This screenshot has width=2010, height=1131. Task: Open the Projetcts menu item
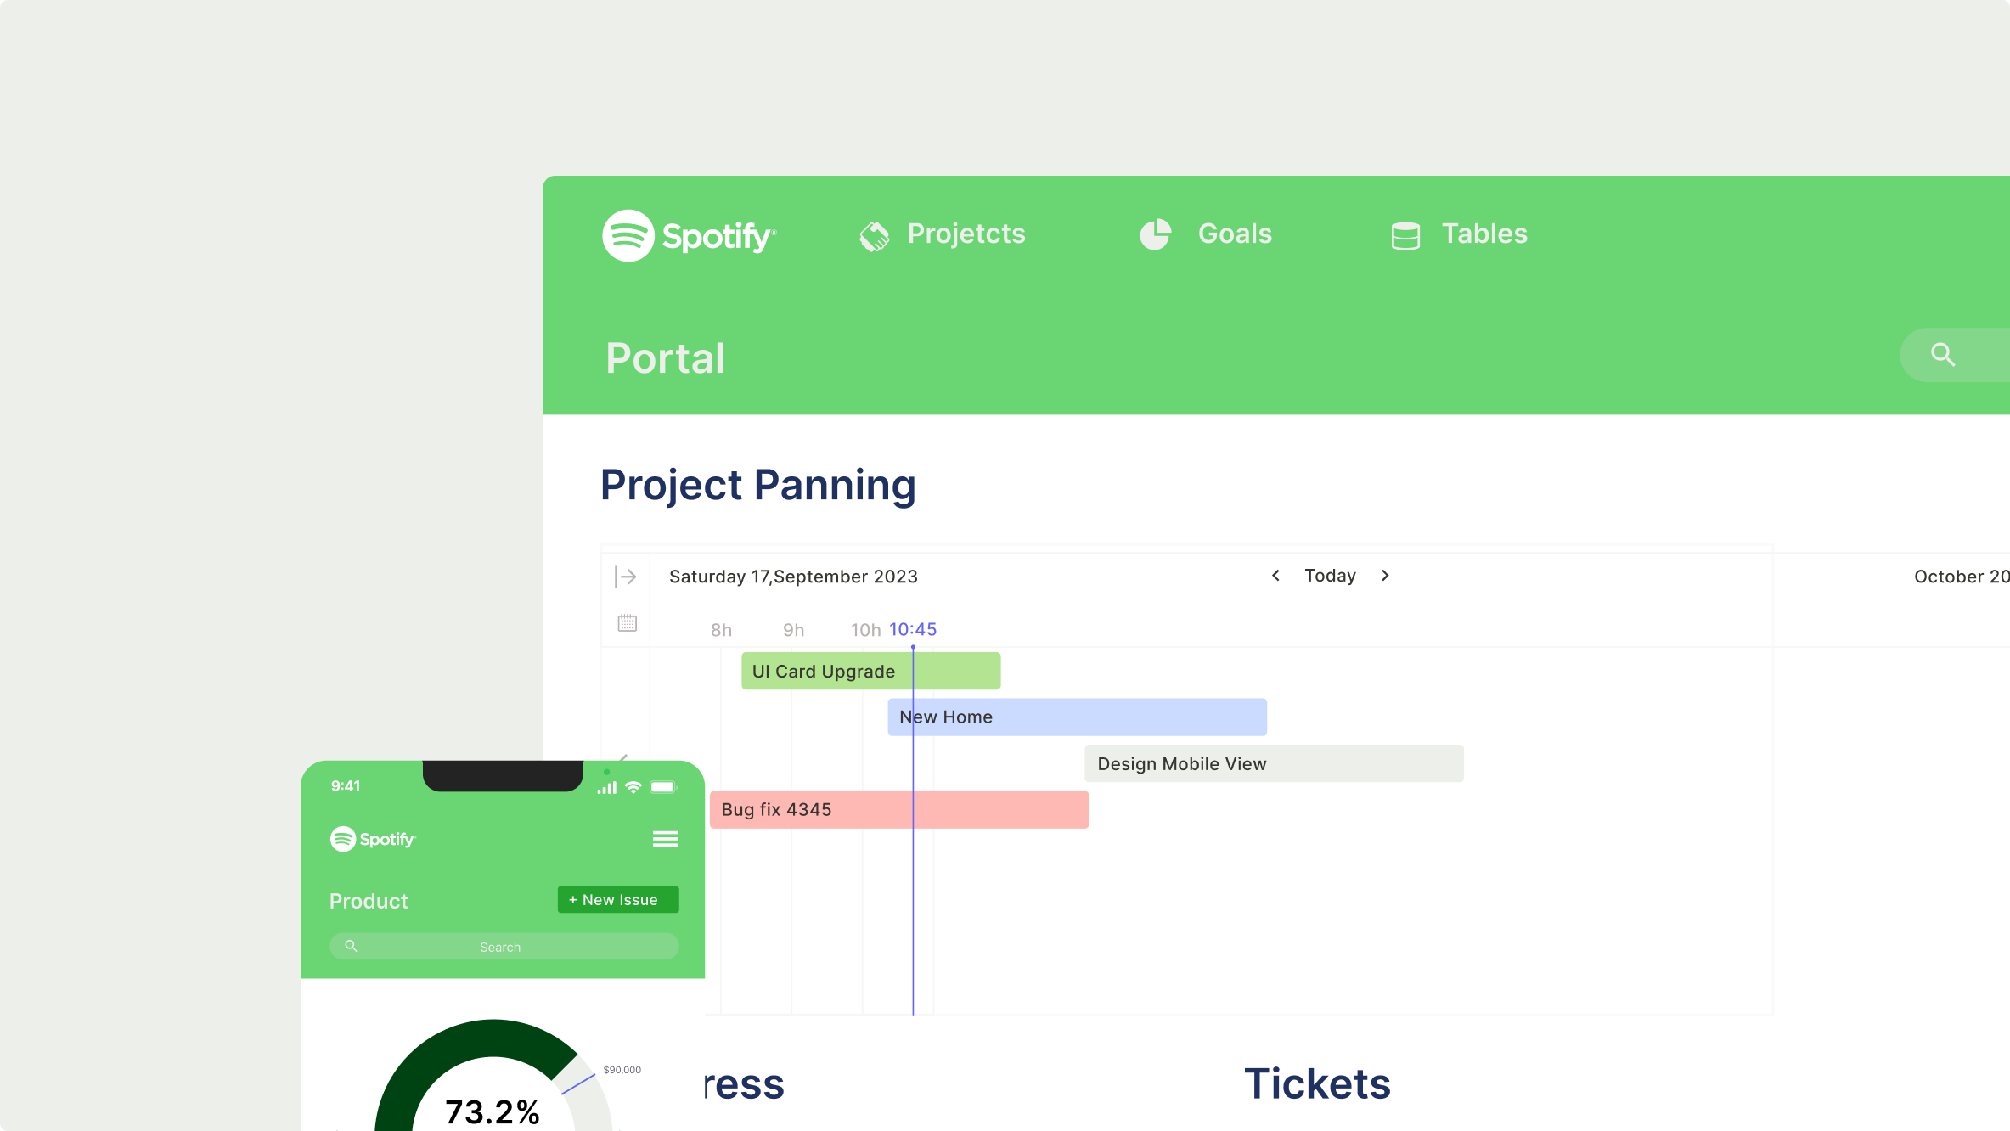point(966,234)
